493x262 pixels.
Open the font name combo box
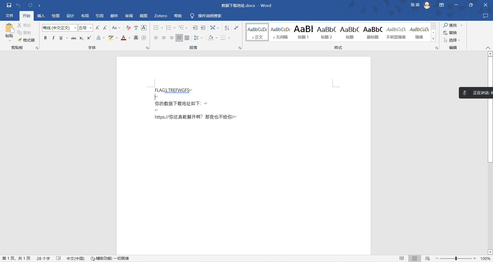[x=60, y=28]
